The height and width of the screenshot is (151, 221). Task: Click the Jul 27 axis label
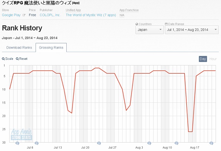[112, 147]
